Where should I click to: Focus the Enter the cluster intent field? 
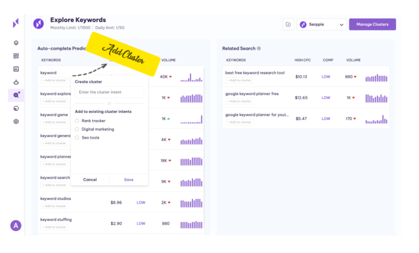click(109, 92)
